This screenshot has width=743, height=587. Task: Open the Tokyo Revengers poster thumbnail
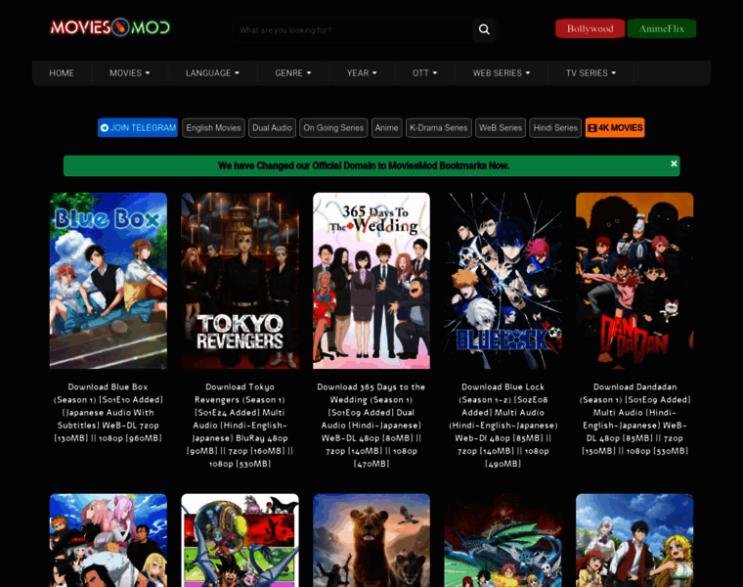[240, 281]
